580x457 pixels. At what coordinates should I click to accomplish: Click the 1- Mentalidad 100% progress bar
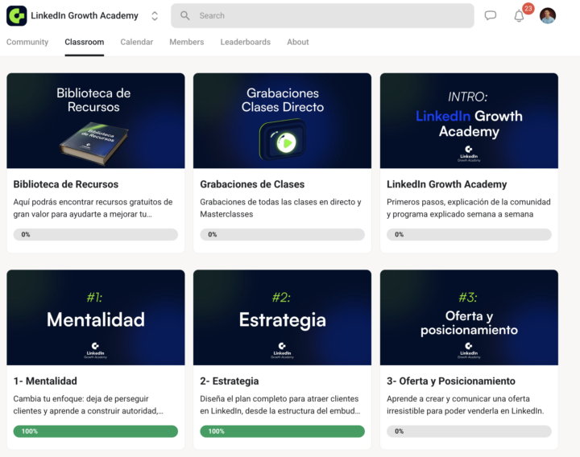tap(95, 431)
